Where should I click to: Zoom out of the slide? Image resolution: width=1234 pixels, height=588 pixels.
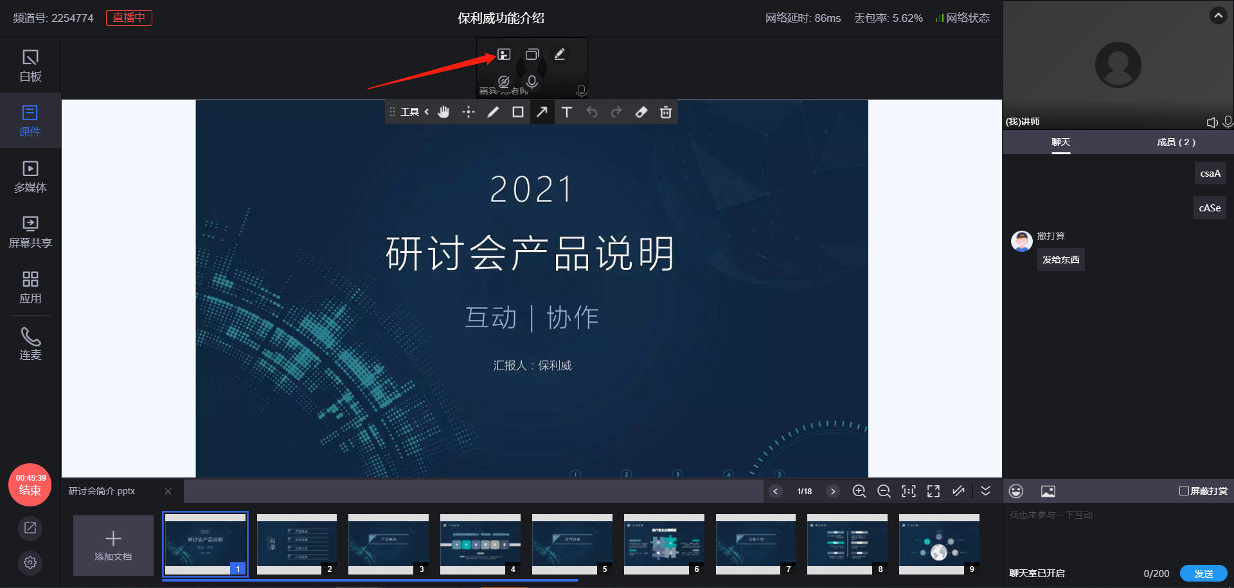pyautogui.click(x=884, y=491)
